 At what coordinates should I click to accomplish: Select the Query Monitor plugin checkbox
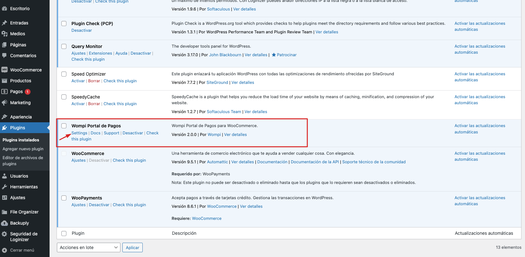[64, 46]
